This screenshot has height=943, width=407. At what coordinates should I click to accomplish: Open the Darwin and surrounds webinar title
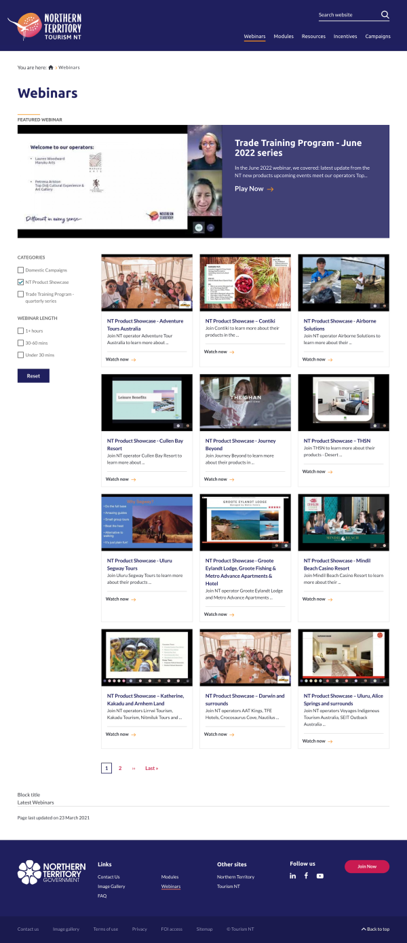245,700
